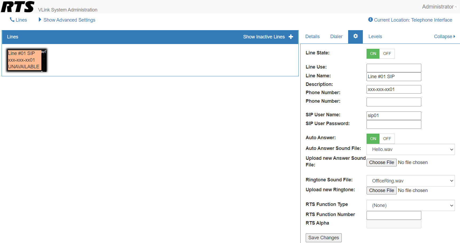Set Auto Answer to ON
The width and height of the screenshot is (460, 243).
coord(373,139)
